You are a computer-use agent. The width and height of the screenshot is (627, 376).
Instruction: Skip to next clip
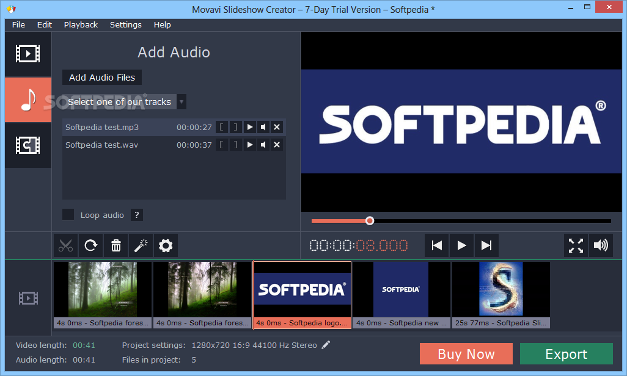(x=486, y=245)
